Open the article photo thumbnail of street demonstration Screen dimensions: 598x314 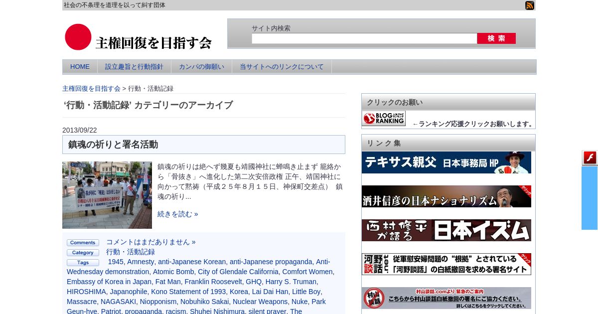107,195
